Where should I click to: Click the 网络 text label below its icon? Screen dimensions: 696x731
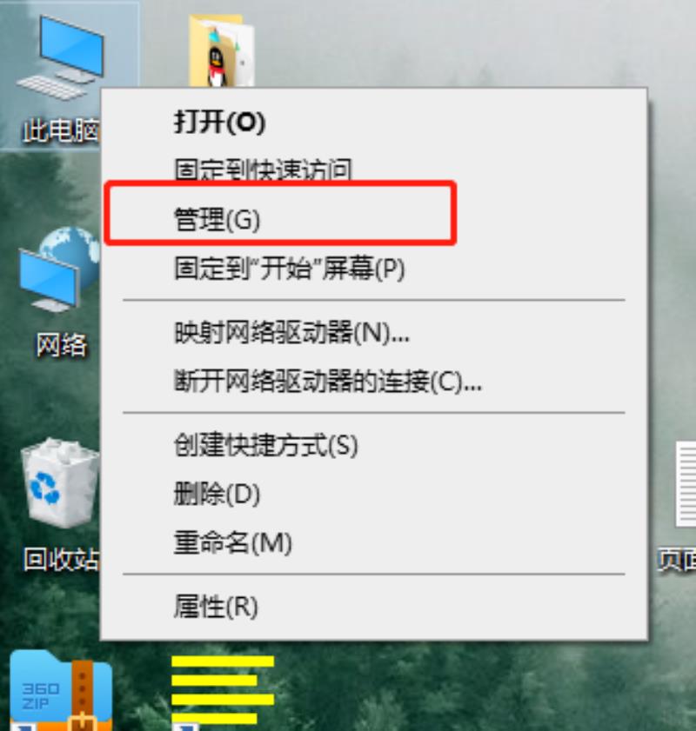[x=62, y=346]
